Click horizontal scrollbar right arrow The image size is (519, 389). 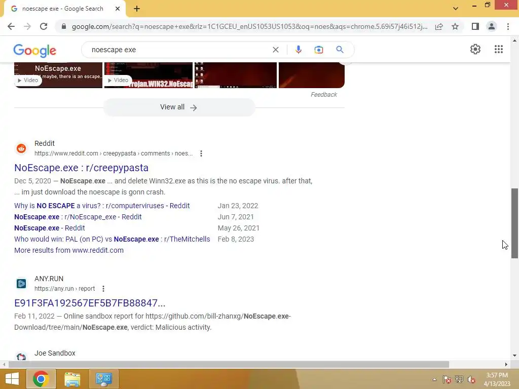pyautogui.click(x=506, y=364)
